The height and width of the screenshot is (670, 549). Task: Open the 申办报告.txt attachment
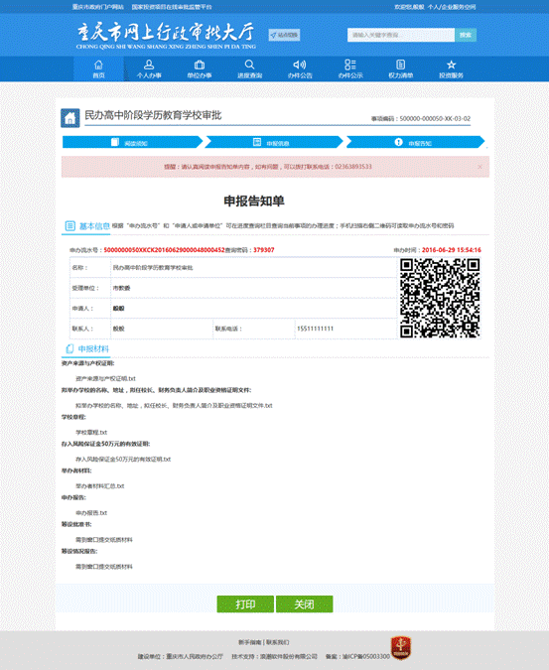pyautogui.click(x=91, y=513)
